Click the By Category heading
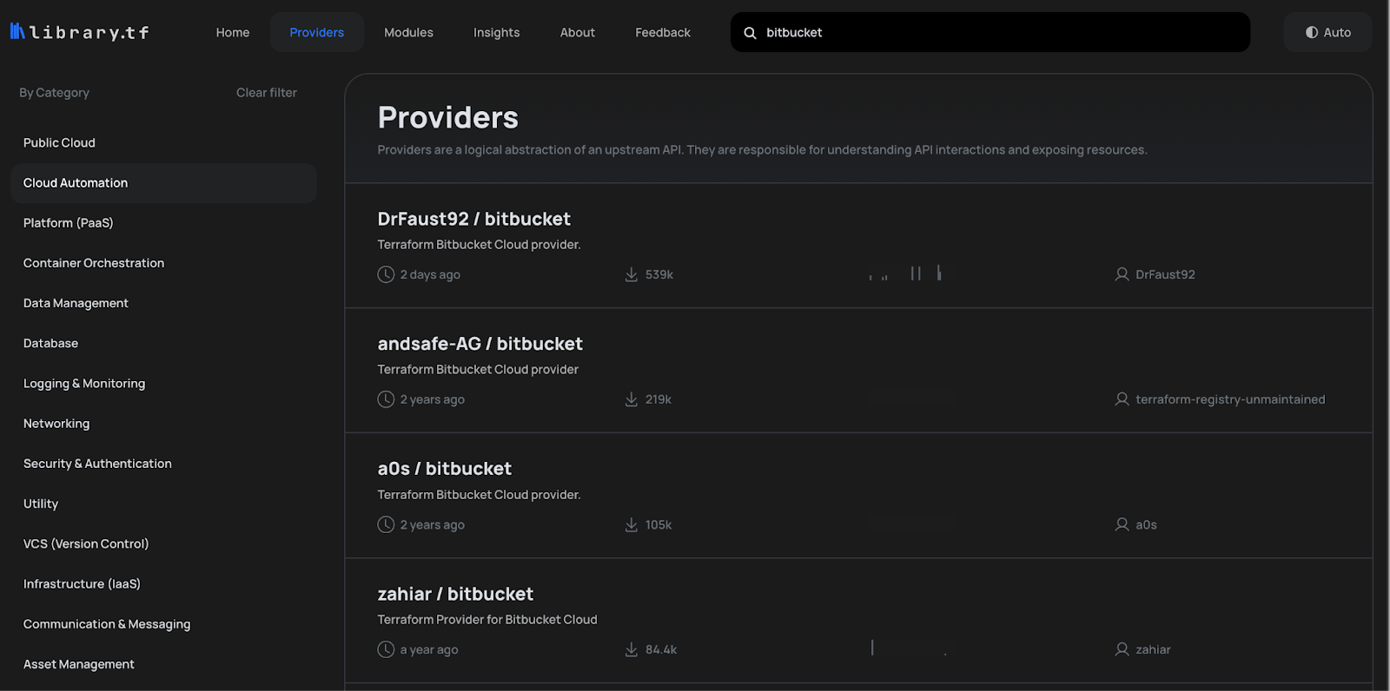The image size is (1390, 691). tap(55, 93)
